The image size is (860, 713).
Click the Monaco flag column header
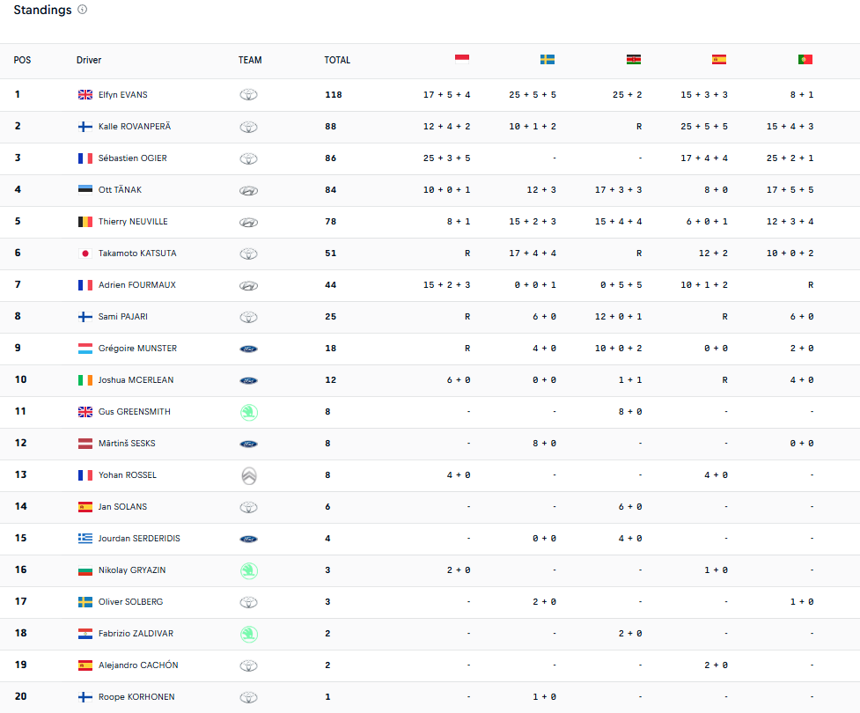pos(462,59)
